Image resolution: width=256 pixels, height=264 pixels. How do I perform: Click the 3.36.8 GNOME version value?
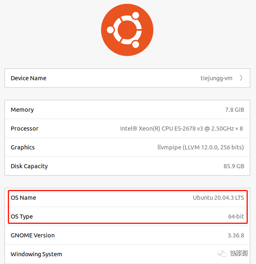tap(236, 235)
